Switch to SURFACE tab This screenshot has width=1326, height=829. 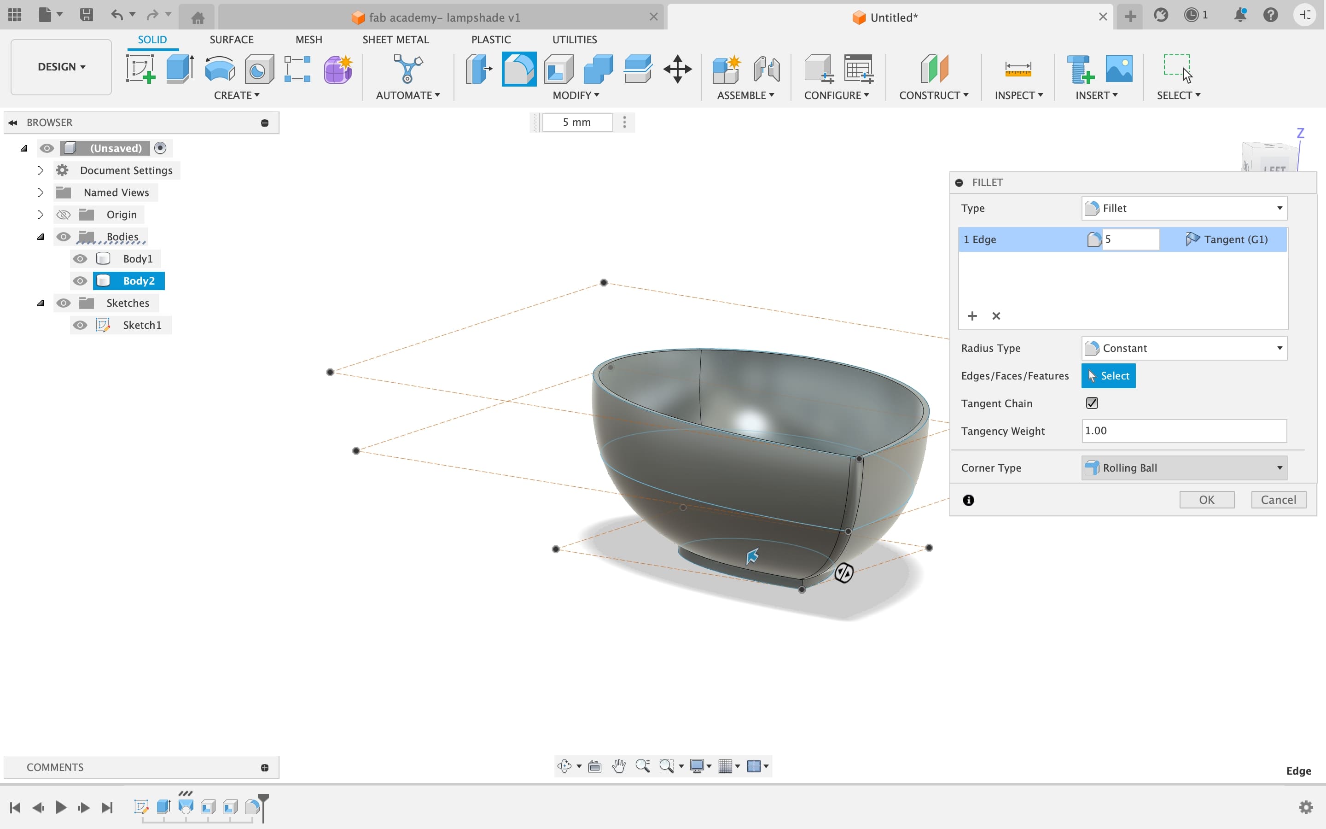232,39
